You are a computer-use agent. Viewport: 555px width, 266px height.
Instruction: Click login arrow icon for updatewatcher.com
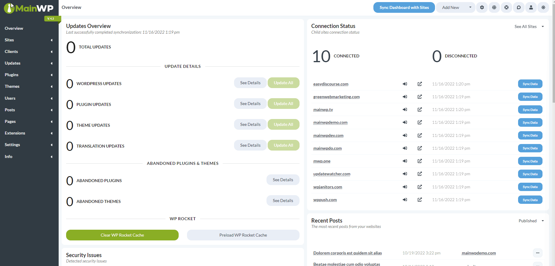405,174
